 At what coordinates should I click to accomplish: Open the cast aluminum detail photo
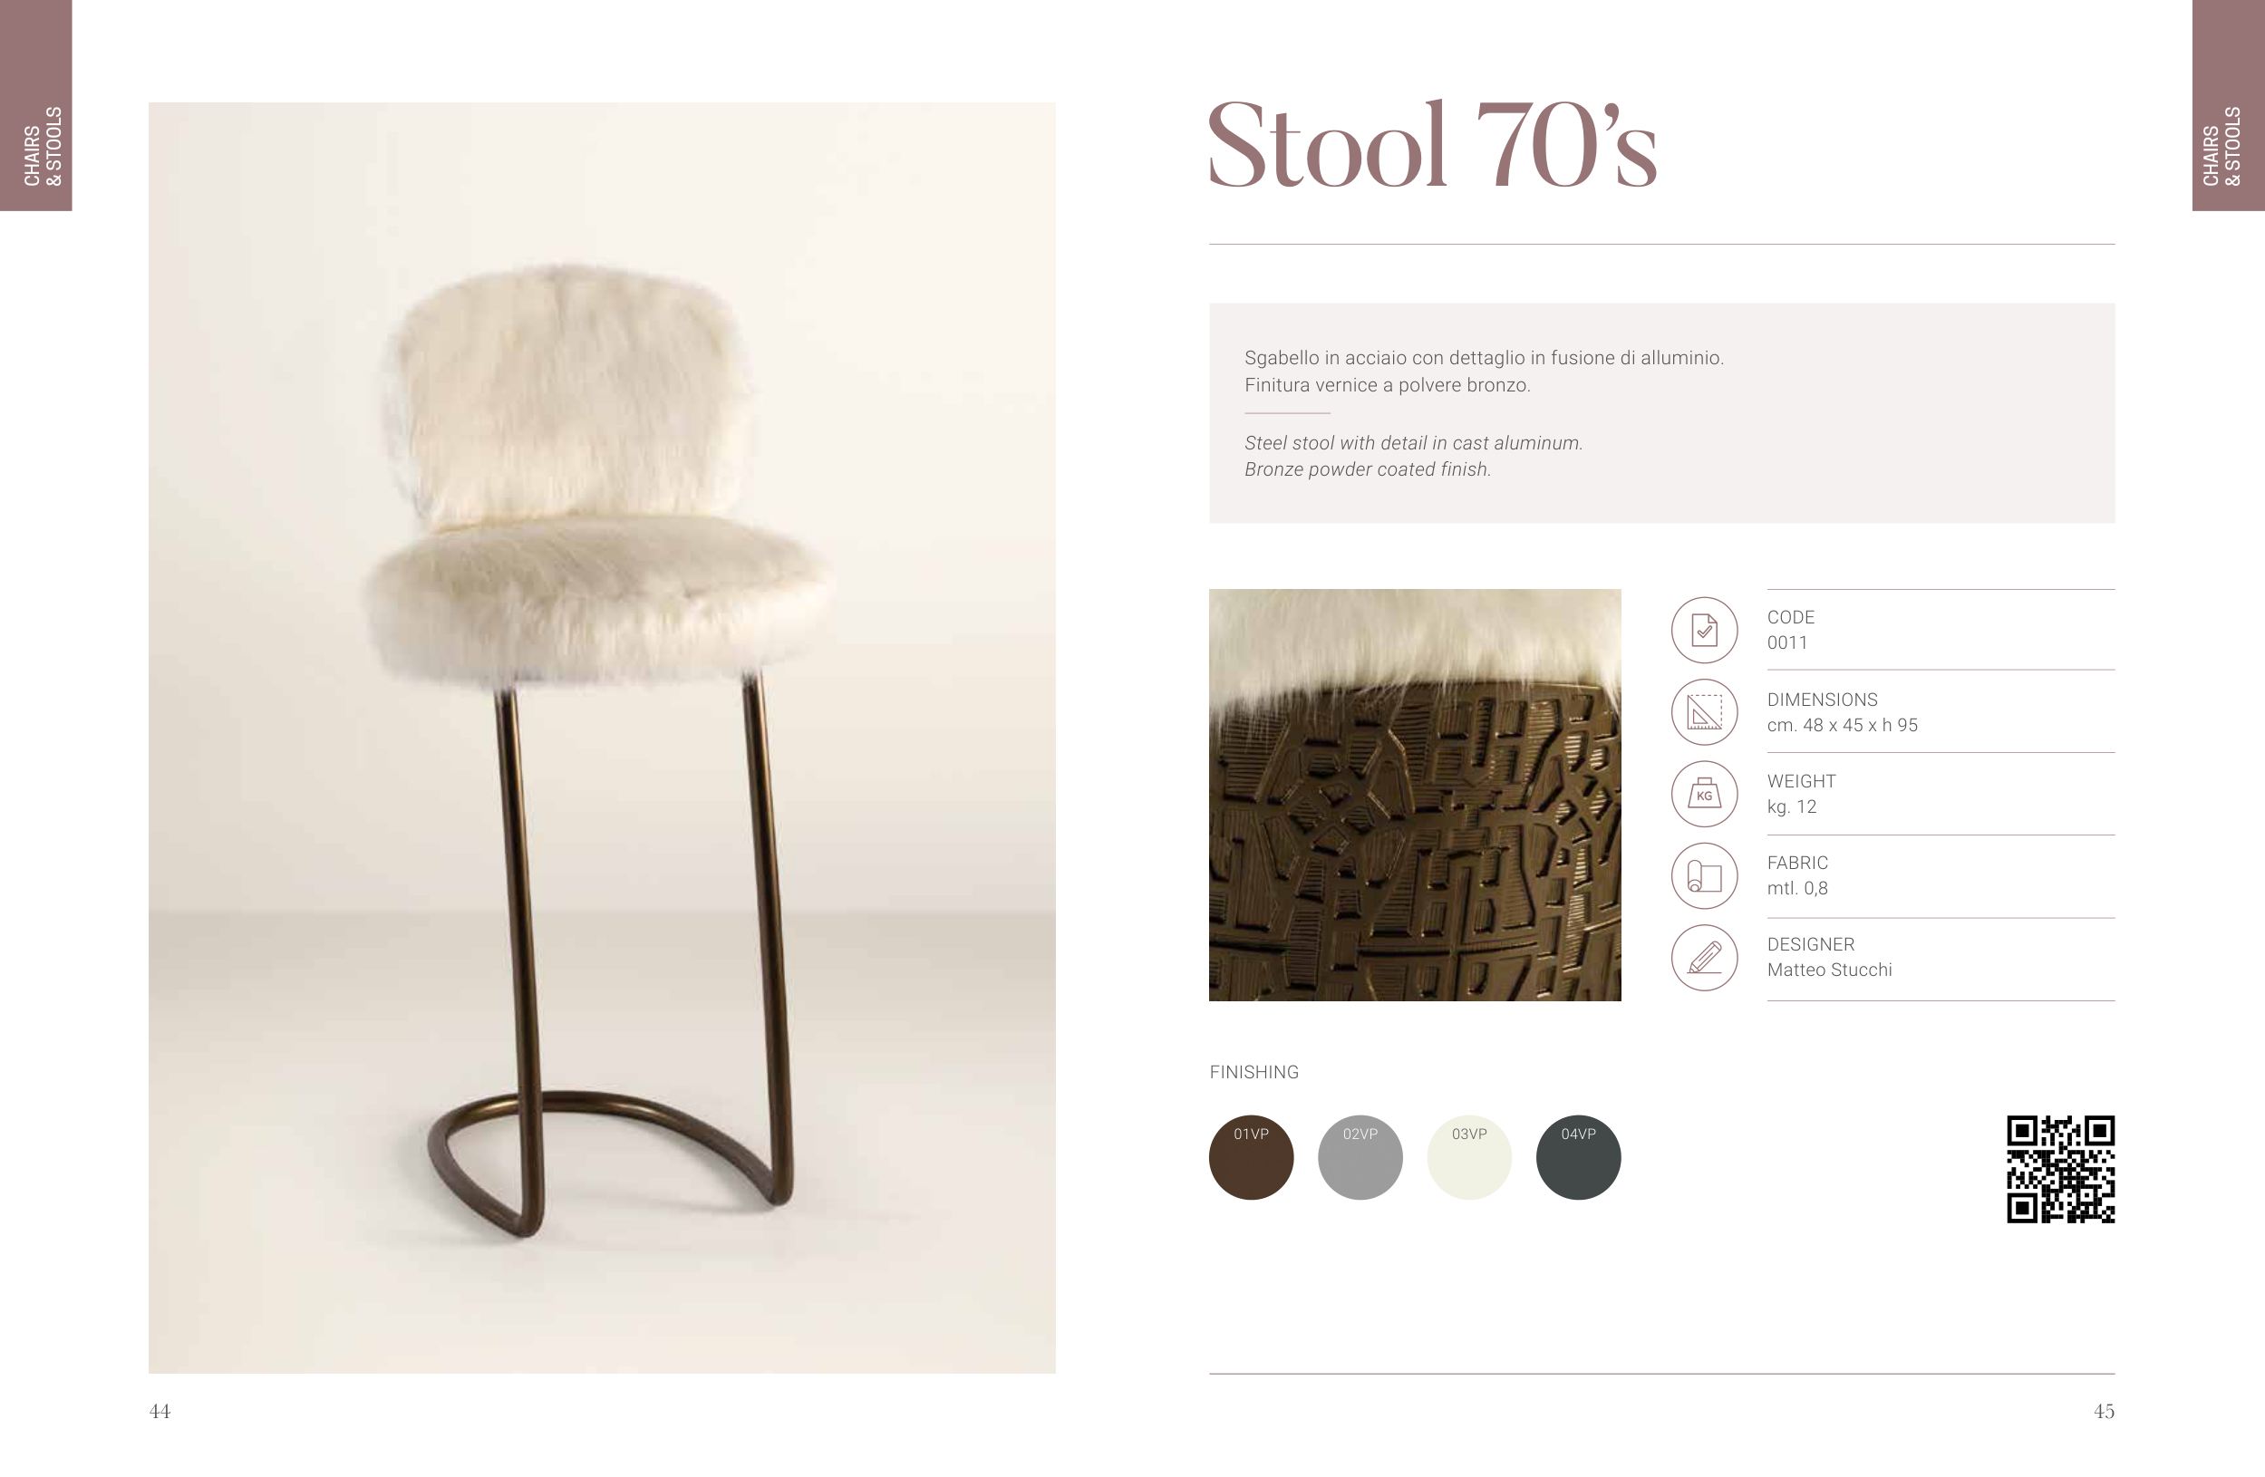(x=1414, y=795)
